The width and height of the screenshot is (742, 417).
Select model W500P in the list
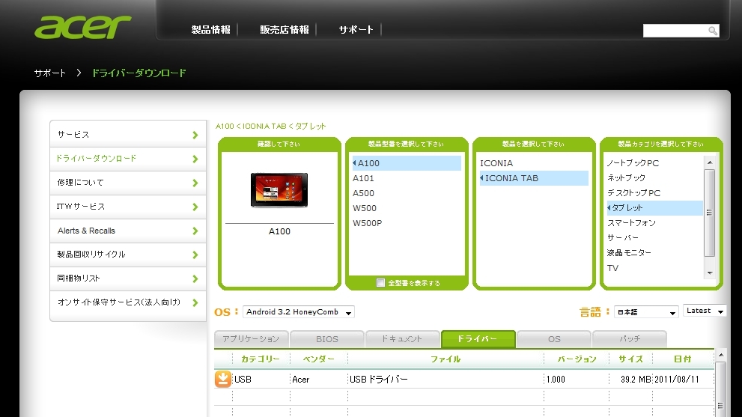tap(367, 223)
